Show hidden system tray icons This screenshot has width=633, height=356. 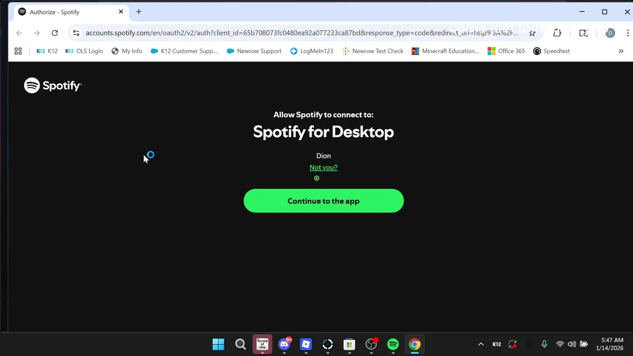(x=481, y=344)
